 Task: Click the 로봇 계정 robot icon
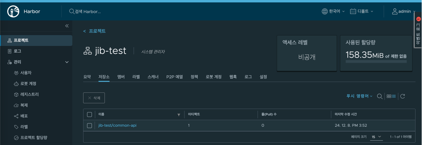coord(16,84)
